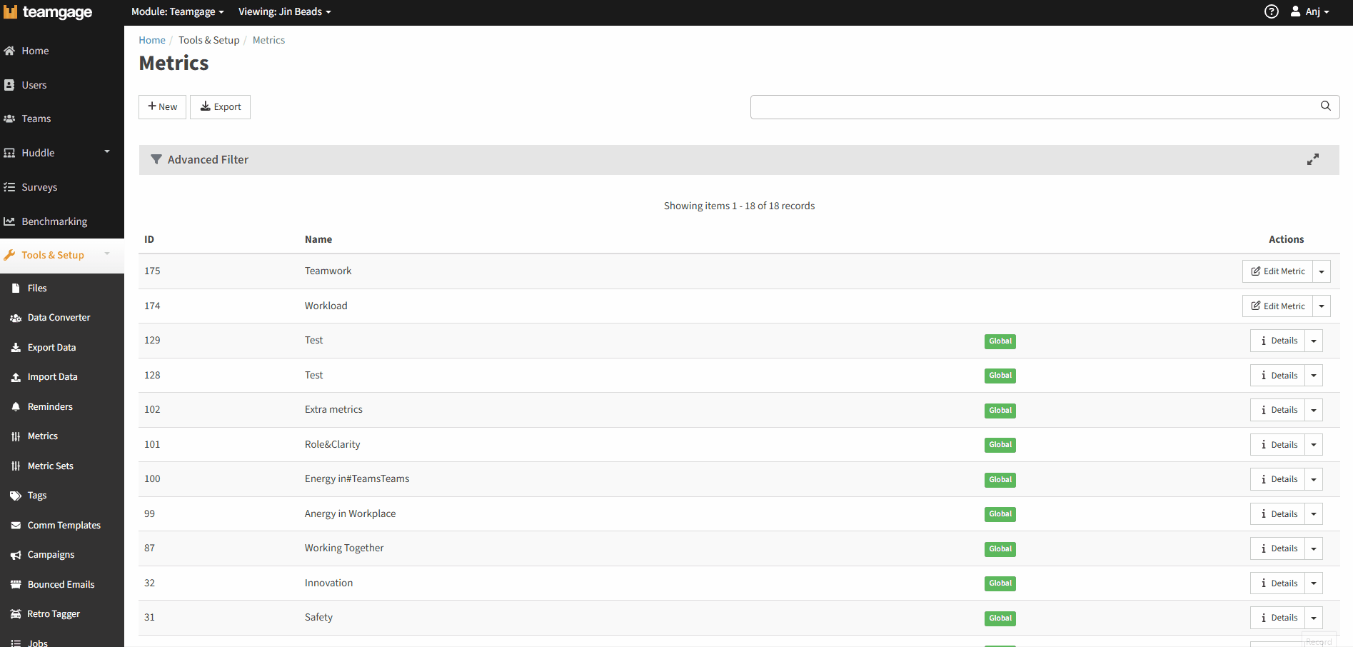Click the Tags icon in sidebar

tap(16, 496)
